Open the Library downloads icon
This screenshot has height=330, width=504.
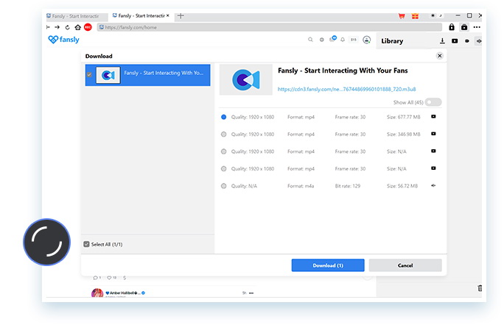coord(442,40)
